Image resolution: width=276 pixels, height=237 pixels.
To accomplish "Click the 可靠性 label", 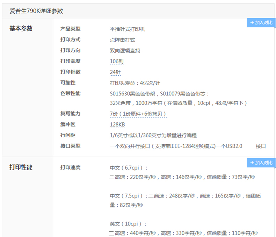I will (68, 83).
